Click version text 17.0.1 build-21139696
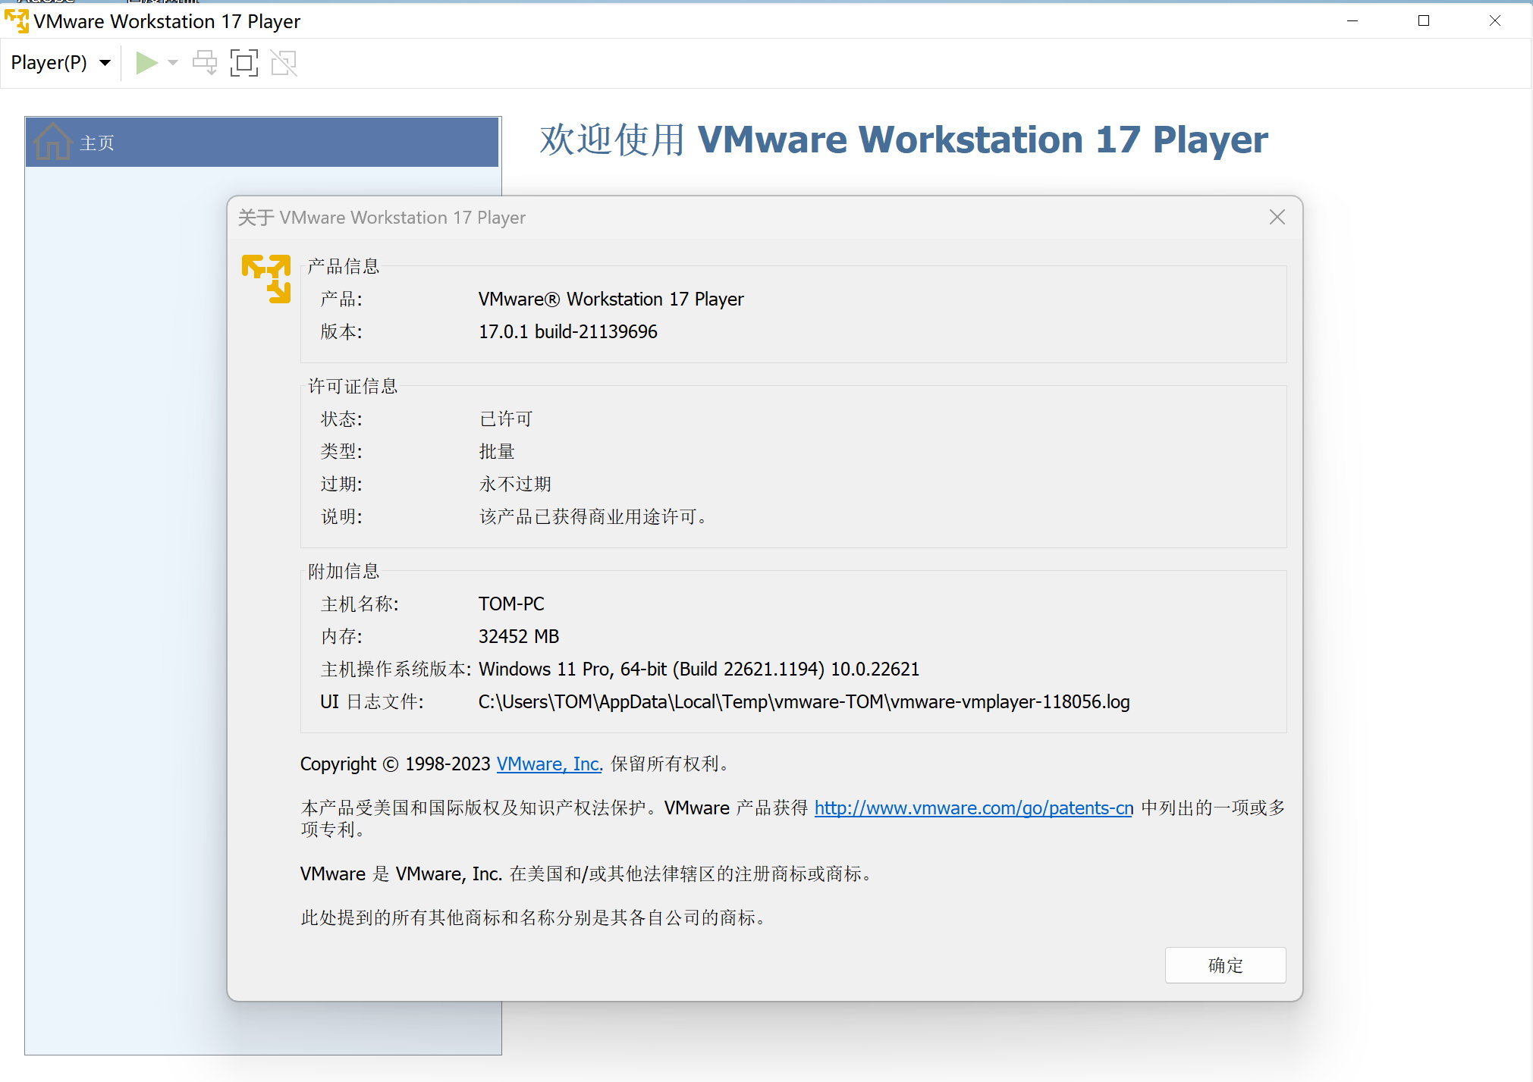The width and height of the screenshot is (1533, 1082). [x=568, y=332]
